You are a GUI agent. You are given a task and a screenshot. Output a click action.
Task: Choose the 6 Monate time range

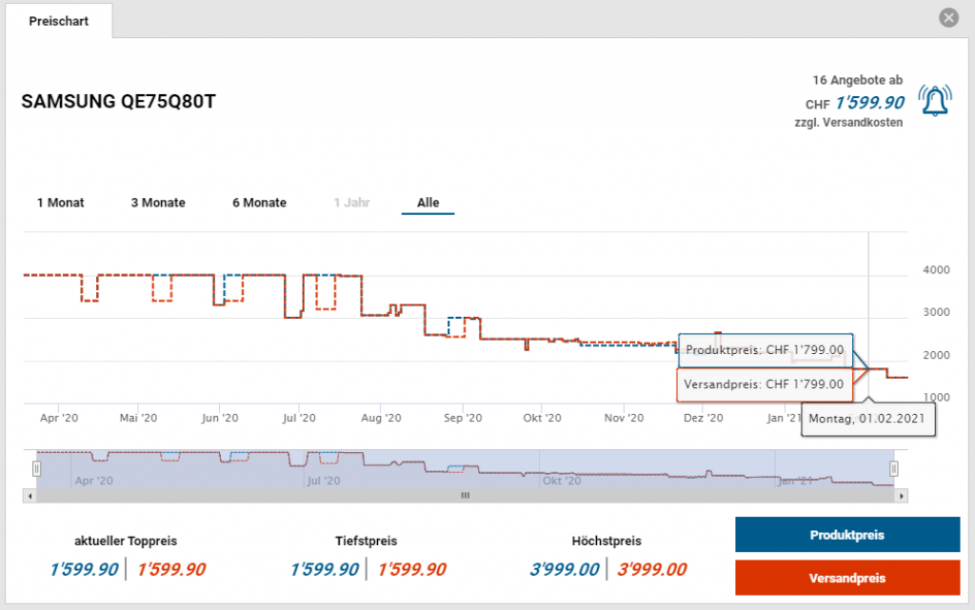pyautogui.click(x=259, y=203)
